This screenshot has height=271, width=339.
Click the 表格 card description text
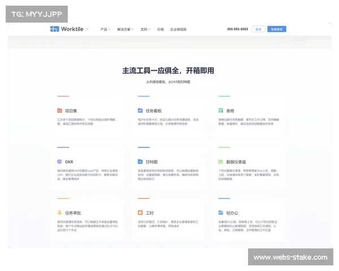pyautogui.click(x=249, y=122)
